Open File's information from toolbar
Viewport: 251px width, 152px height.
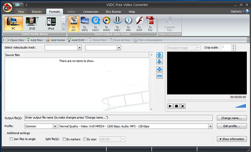[x=148, y=40]
